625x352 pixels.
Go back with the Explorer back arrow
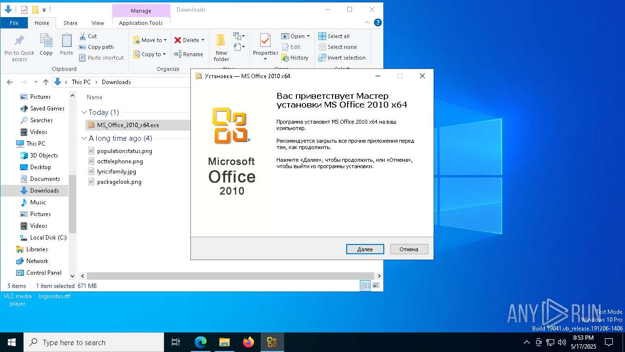[x=10, y=82]
